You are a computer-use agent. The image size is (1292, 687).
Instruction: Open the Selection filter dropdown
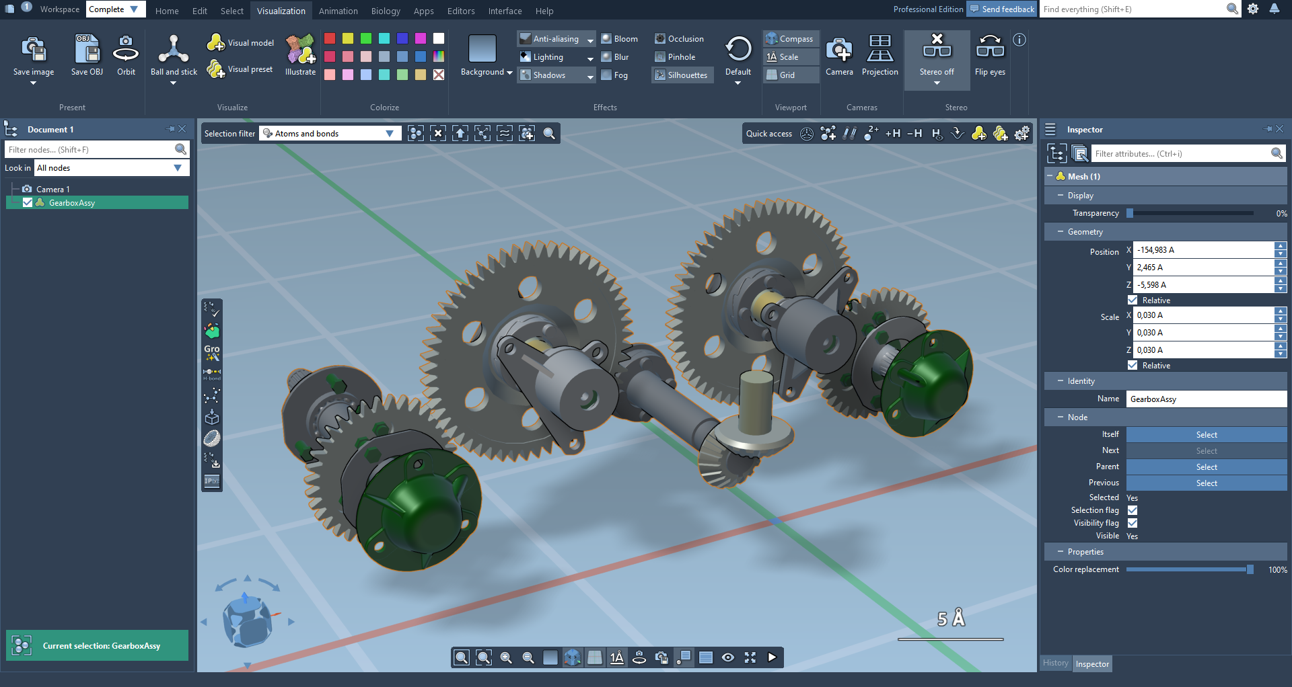(x=330, y=134)
